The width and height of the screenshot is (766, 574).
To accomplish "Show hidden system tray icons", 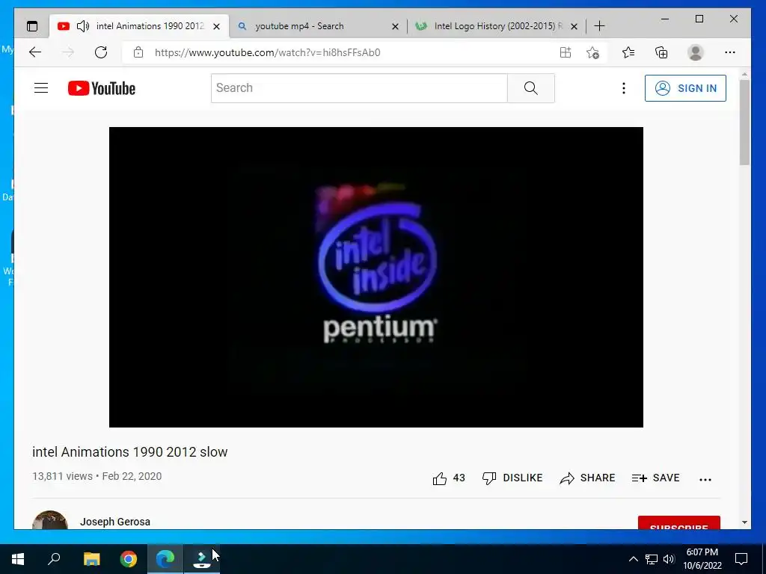I will coord(633,559).
